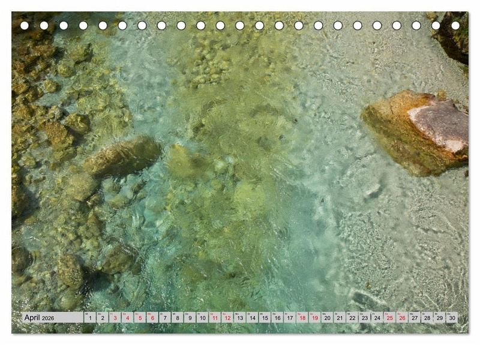480x345 pixels.
Task: Pick the red date 25
Action: [x=389, y=318]
